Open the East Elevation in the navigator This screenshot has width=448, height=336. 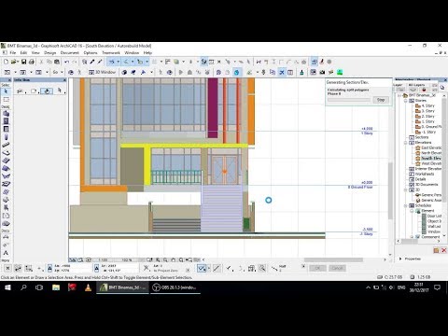428,147
